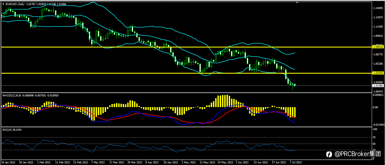Click the RSI(14) 28.4291 indicator label
The image size is (385, 165).
coord(12,130)
